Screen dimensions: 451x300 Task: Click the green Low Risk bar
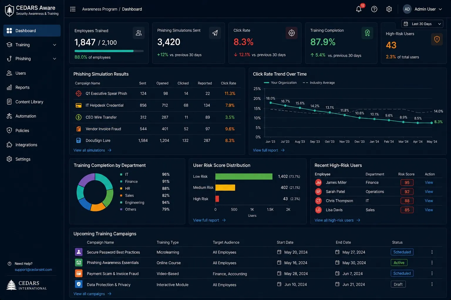[244, 176]
